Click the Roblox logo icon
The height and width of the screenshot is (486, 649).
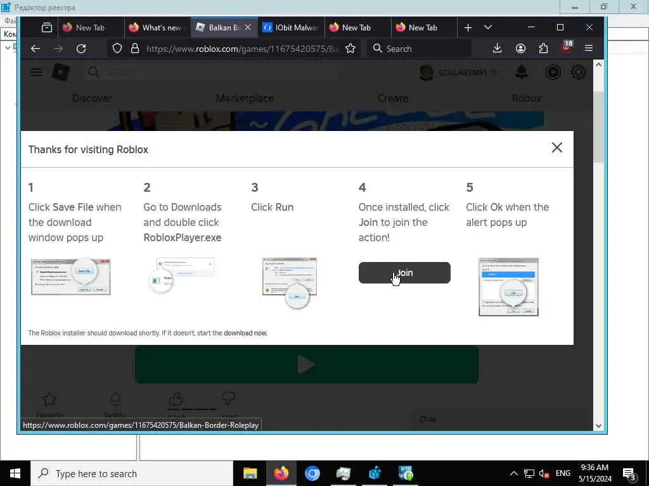[x=61, y=72]
